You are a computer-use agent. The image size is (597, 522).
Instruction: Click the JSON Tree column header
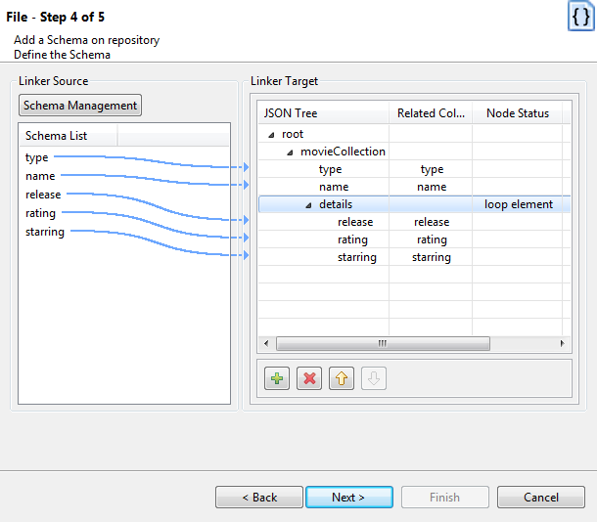[x=324, y=113]
